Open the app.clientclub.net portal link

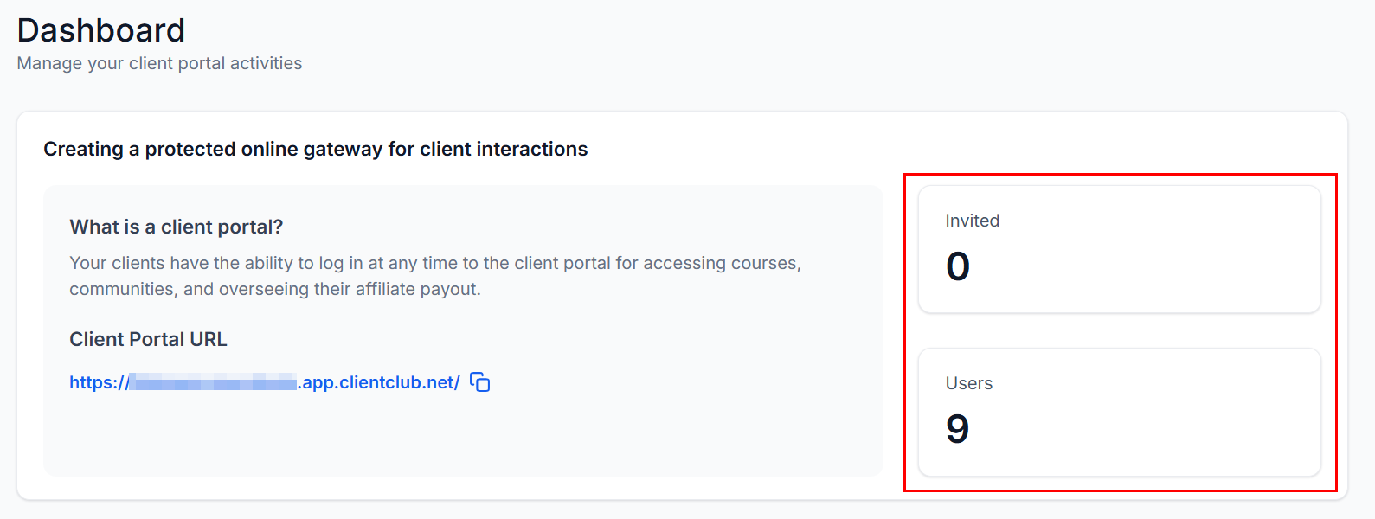(x=380, y=382)
